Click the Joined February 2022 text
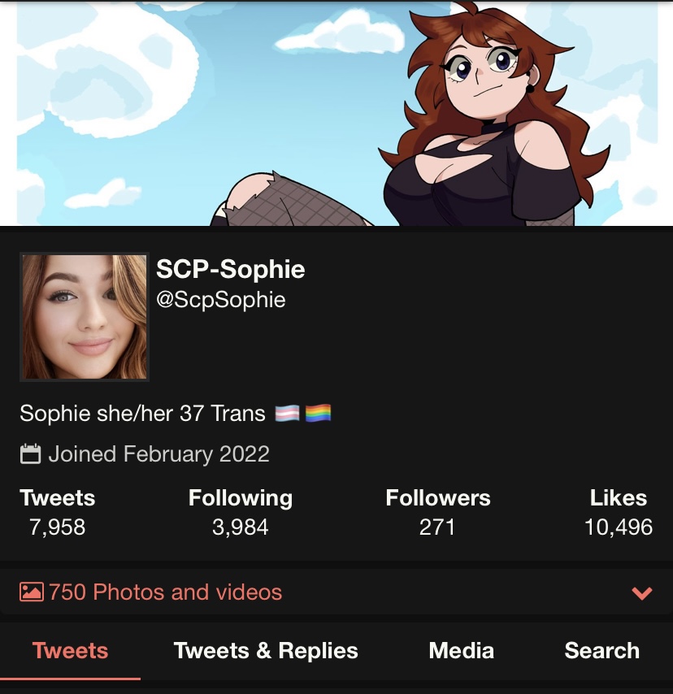Viewport: 673px width, 694px height. click(158, 454)
